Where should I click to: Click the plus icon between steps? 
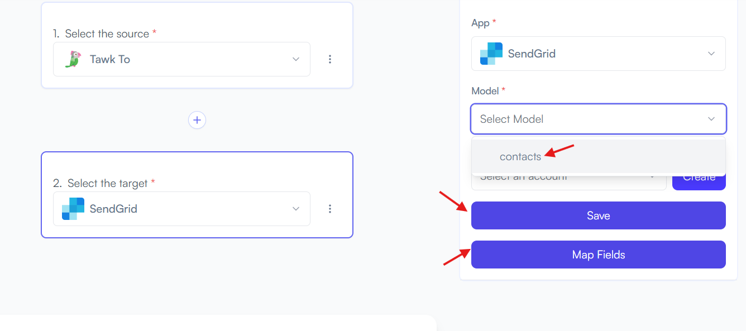pyautogui.click(x=197, y=120)
